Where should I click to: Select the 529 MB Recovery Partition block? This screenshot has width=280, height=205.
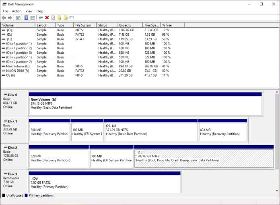[x=59, y=156]
